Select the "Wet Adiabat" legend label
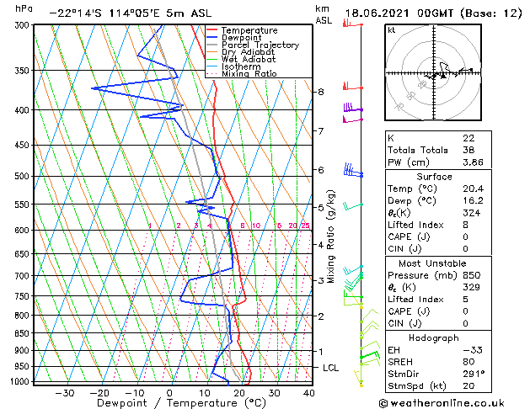 pyautogui.click(x=249, y=59)
